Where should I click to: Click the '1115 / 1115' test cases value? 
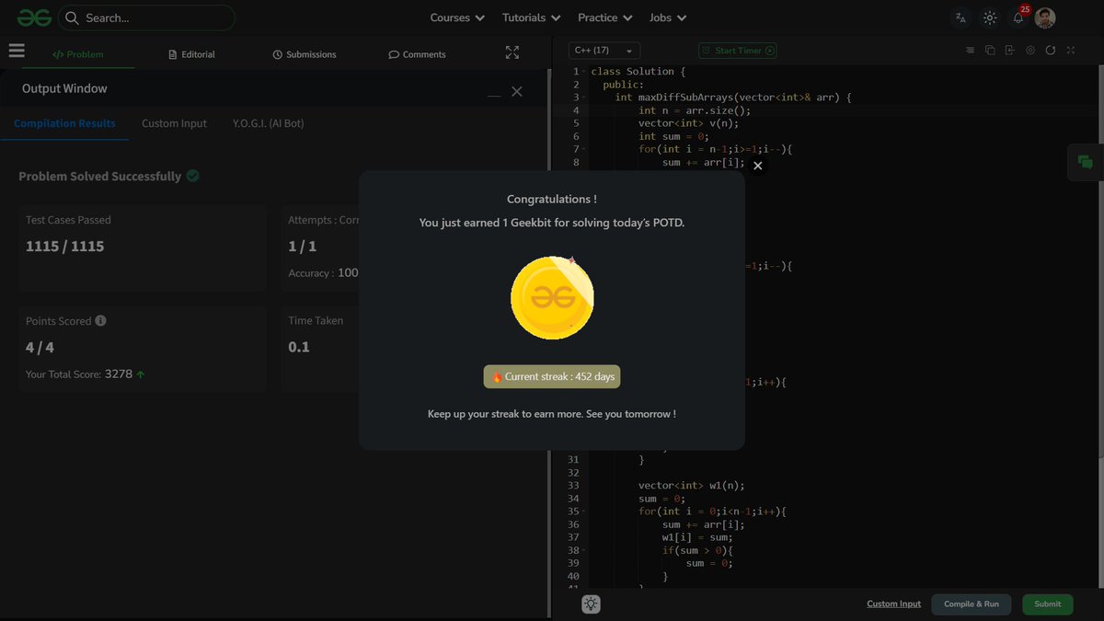(64, 247)
